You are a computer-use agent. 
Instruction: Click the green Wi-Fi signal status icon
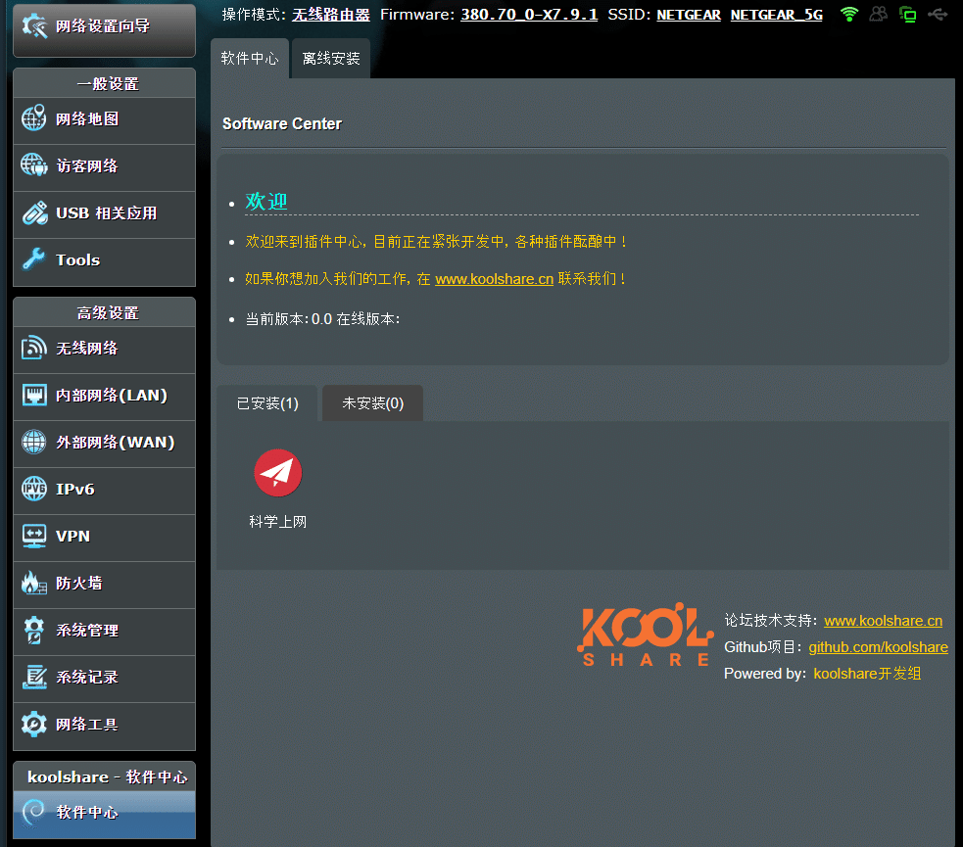click(x=849, y=14)
